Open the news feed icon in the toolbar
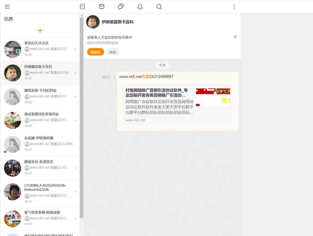 (x=82, y=6)
